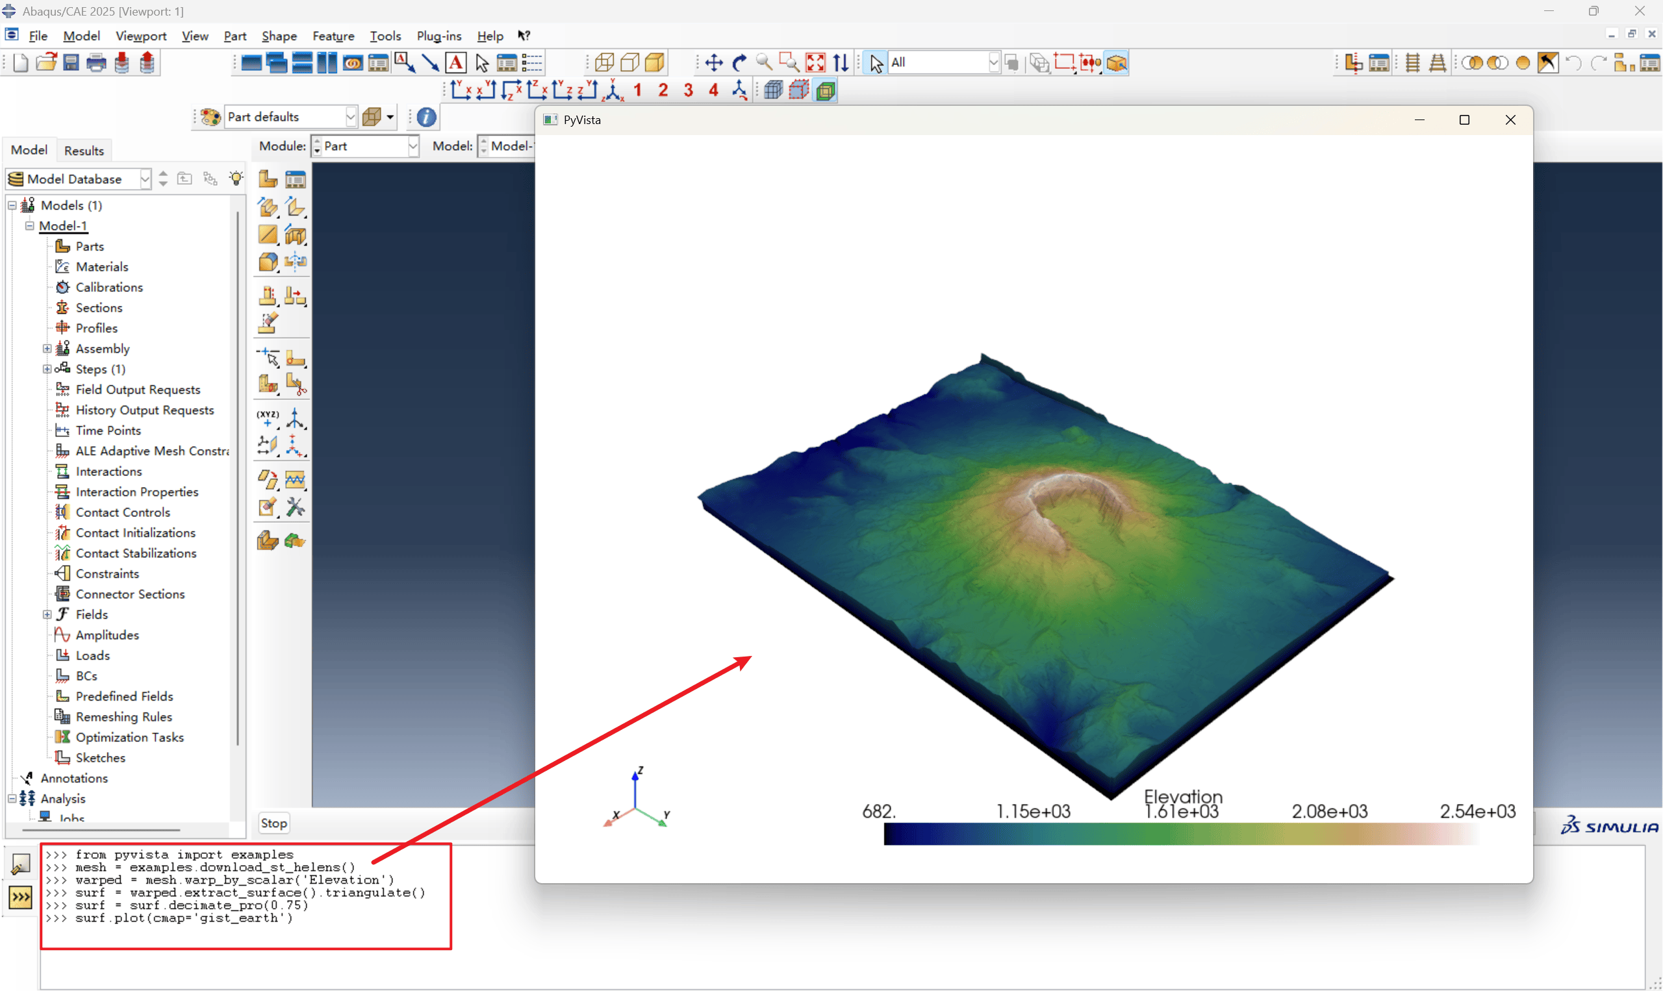Open the File menu
Screen dimensions: 1663x991
38,36
